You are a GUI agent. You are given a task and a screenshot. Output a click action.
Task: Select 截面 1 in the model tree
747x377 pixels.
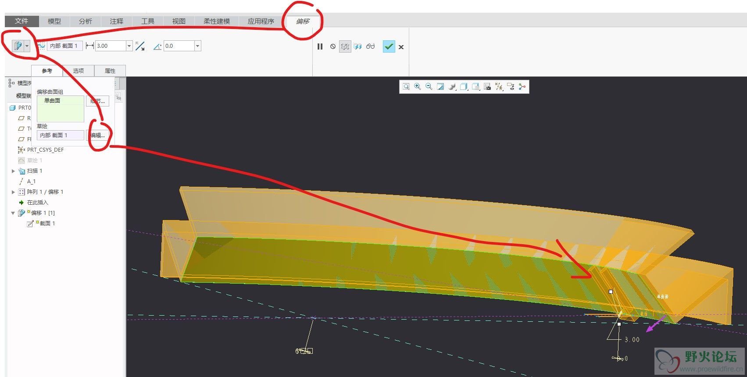click(47, 224)
